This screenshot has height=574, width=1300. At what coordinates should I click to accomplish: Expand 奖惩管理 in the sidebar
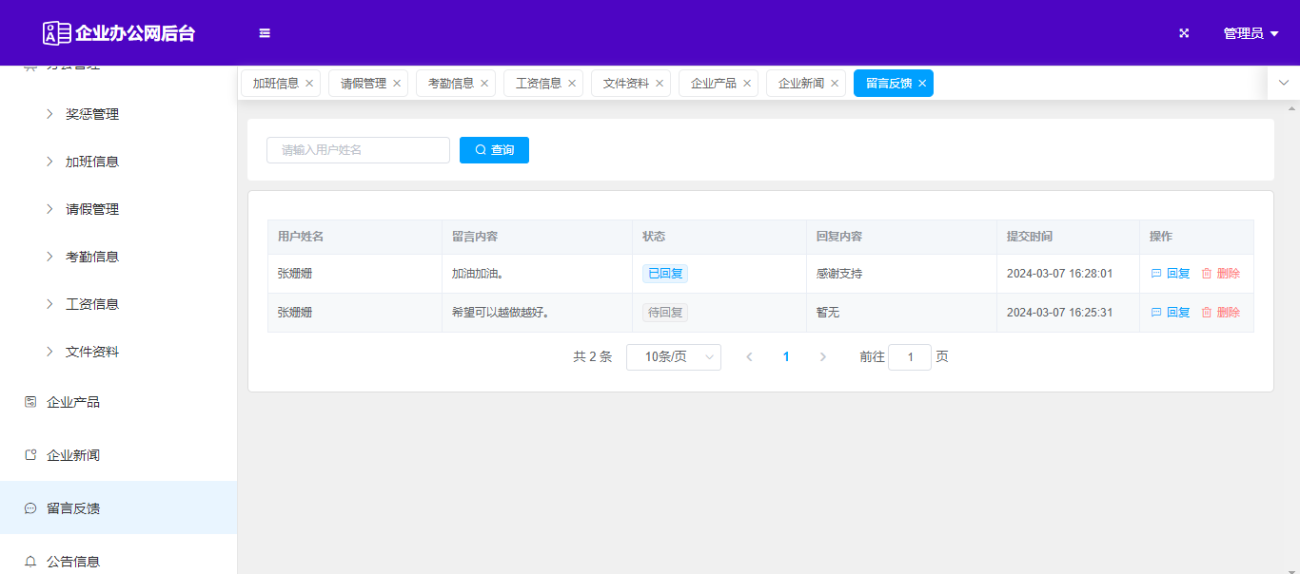click(91, 114)
